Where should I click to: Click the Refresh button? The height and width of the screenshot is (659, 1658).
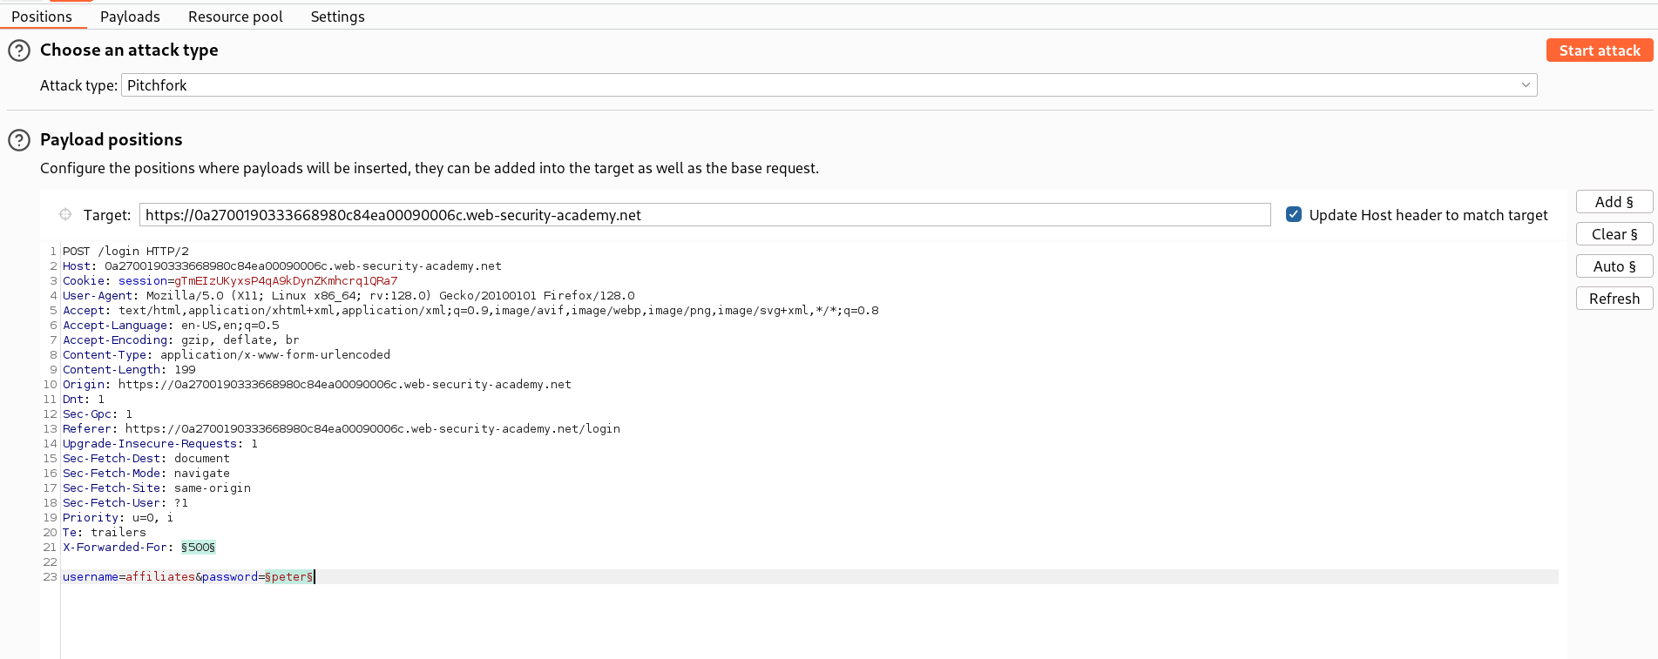[x=1614, y=299]
